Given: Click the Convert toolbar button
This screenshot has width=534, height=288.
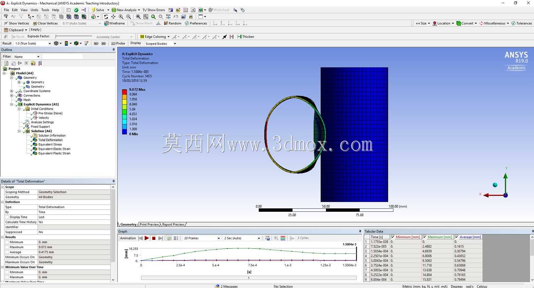Looking at the screenshot, I should pos(466,23).
